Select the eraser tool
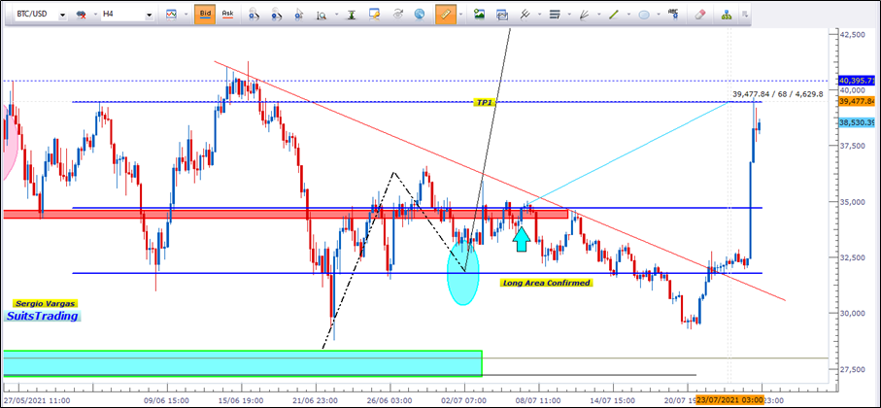The image size is (881, 408). 701,15
